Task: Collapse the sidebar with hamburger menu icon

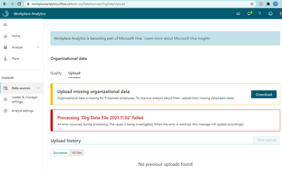Action: click(x=5, y=25)
